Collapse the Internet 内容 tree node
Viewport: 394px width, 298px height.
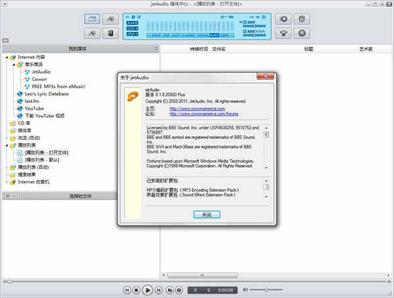7,58
